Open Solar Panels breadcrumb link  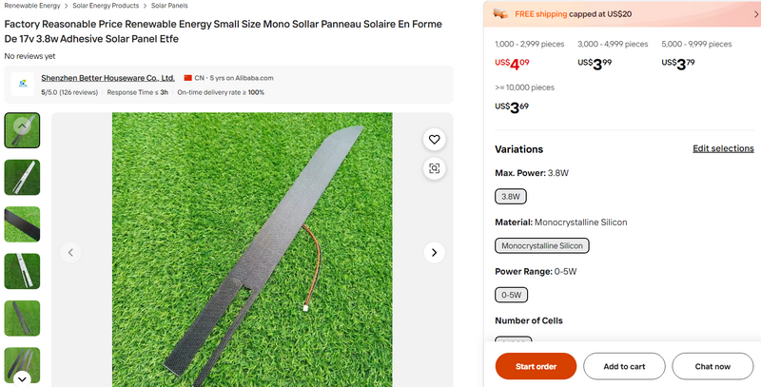tap(169, 6)
